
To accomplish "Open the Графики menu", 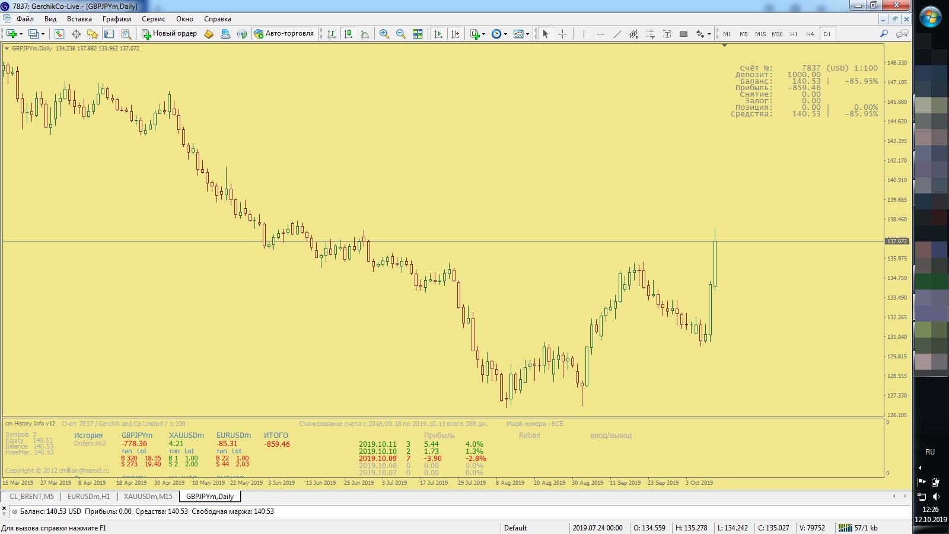I will (117, 19).
